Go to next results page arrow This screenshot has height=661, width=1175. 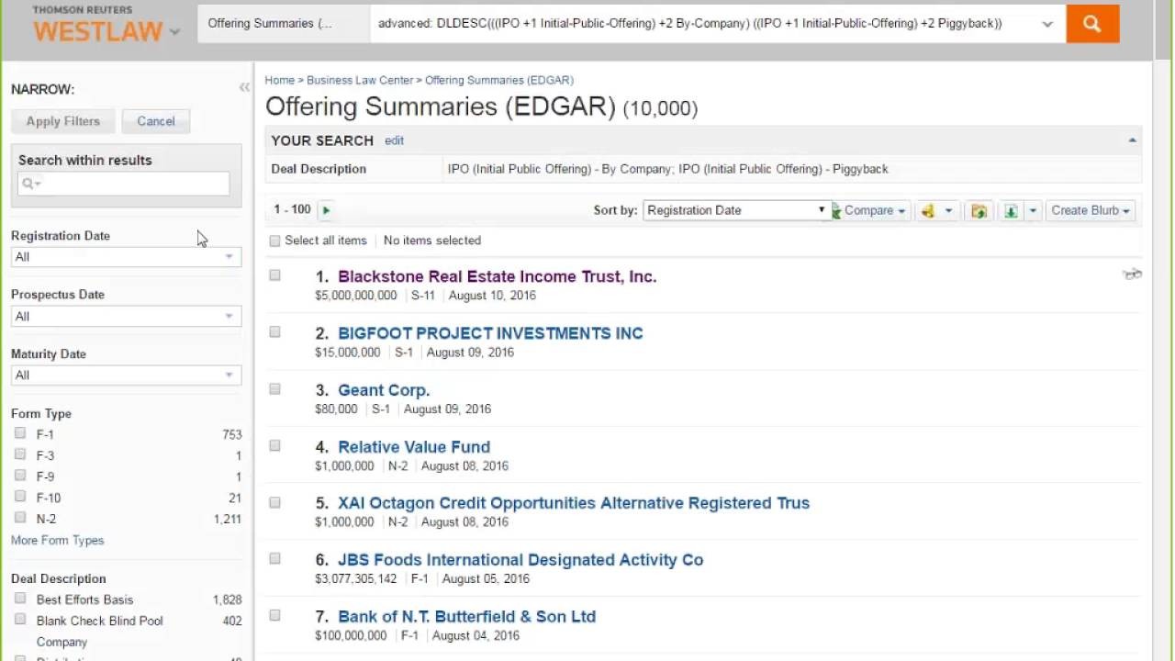(x=326, y=210)
